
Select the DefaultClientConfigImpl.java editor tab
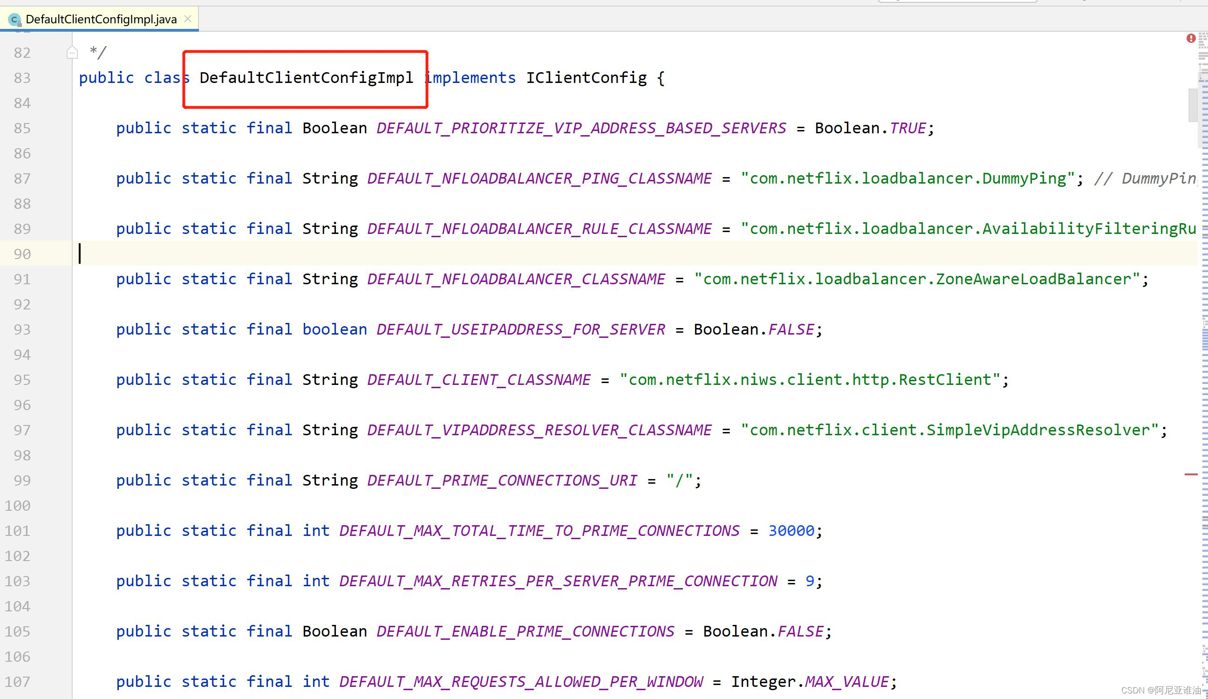pyautogui.click(x=101, y=19)
